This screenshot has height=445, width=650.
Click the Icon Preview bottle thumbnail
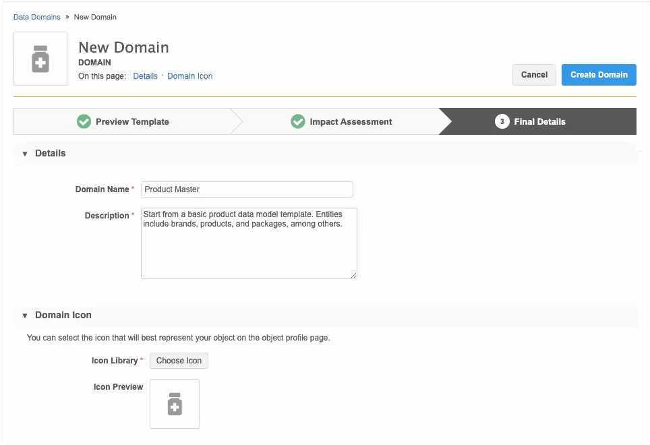175,404
